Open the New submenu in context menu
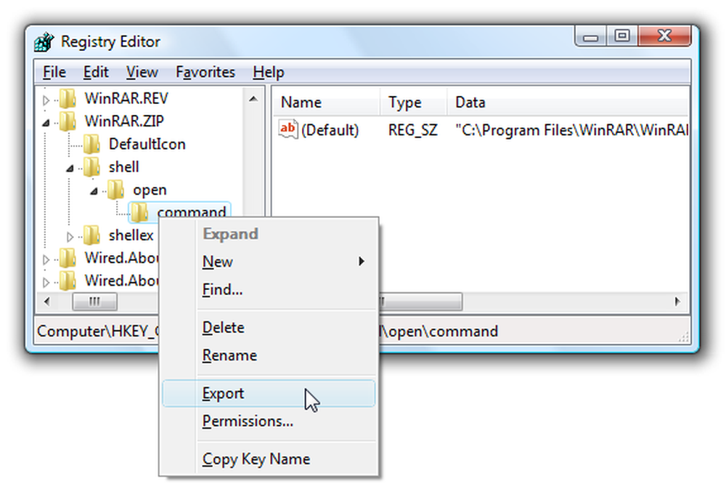726x492 pixels. click(269, 262)
